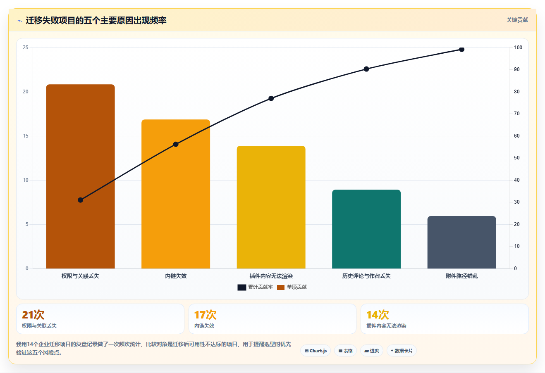Click the title 迁移失败项目的五个主要原因出现频率
This screenshot has height=373, width=545.
(96, 21)
